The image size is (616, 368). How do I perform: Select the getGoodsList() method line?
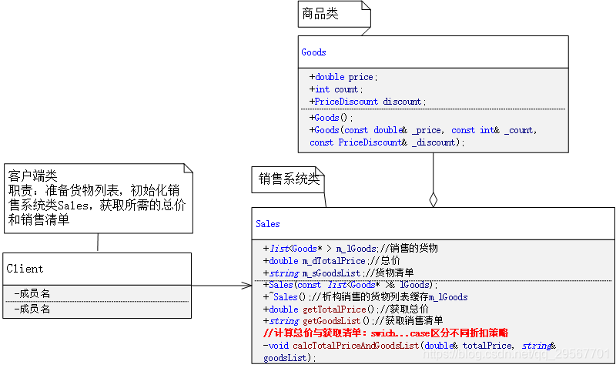click(353, 320)
